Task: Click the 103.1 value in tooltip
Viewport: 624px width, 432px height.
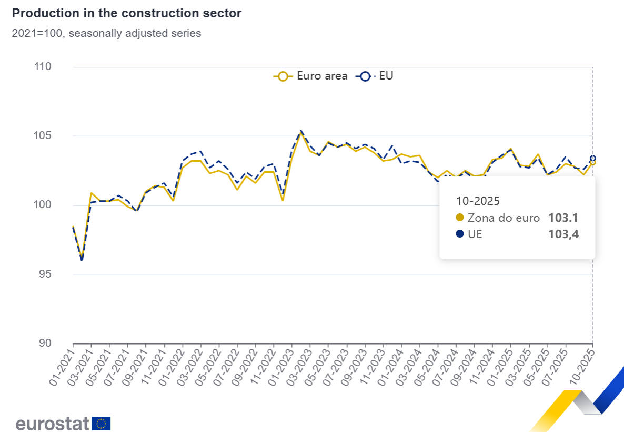Action: [563, 218]
